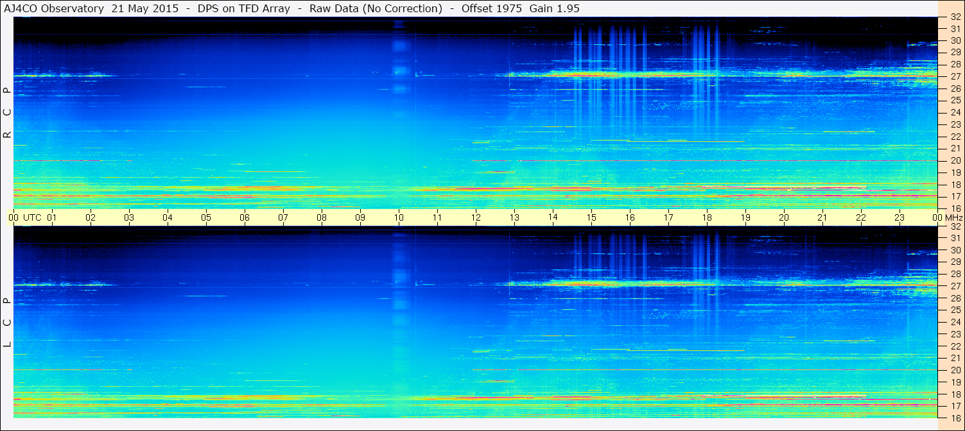Click the 21 MHz label of LCP panel
Image resolution: width=965 pixels, height=431 pixels.
[955, 358]
